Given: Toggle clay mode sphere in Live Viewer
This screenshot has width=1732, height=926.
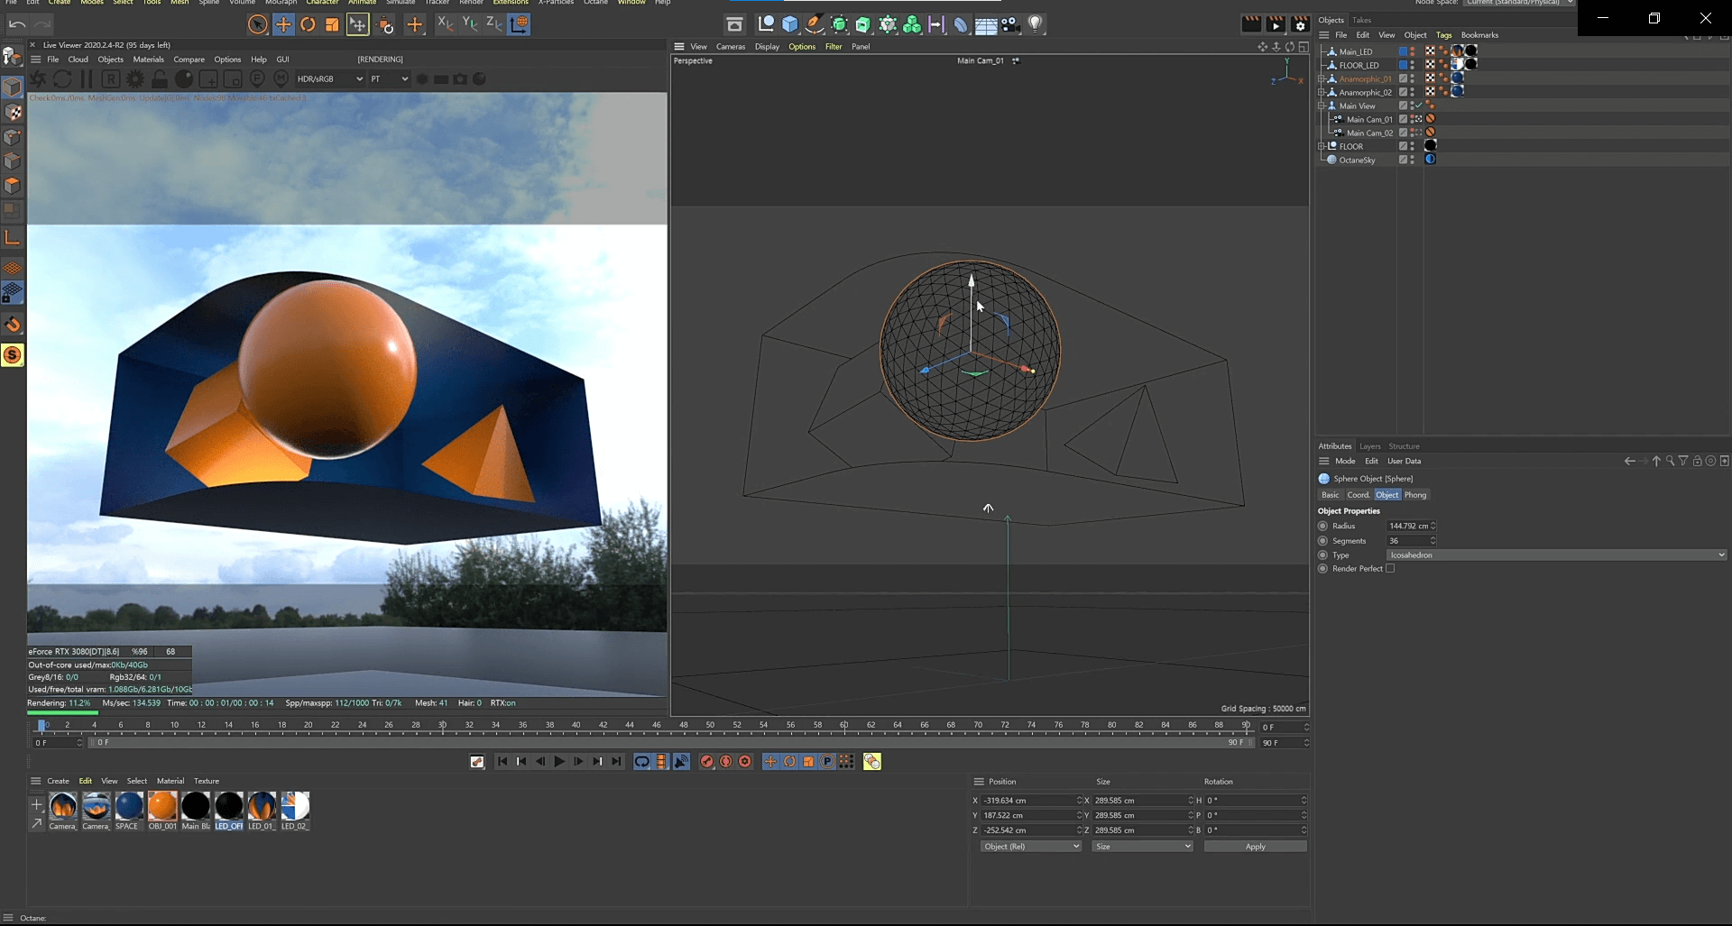Looking at the screenshot, I should tap(184, 79).
